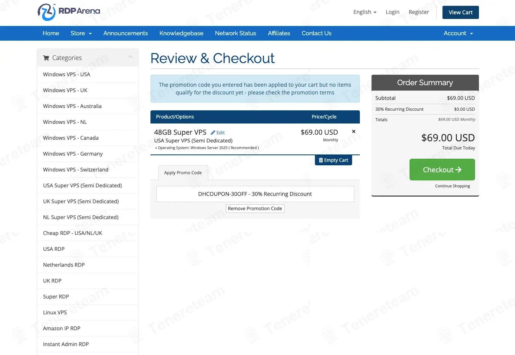This screenshot has width=515, height=355.
Task: Open the UK RDP category
Action: (x=88, y=281)
